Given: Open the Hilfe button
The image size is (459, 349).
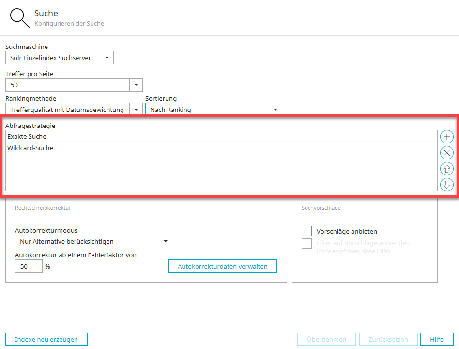Looking at the screenshot, I should tap(437, 339).
